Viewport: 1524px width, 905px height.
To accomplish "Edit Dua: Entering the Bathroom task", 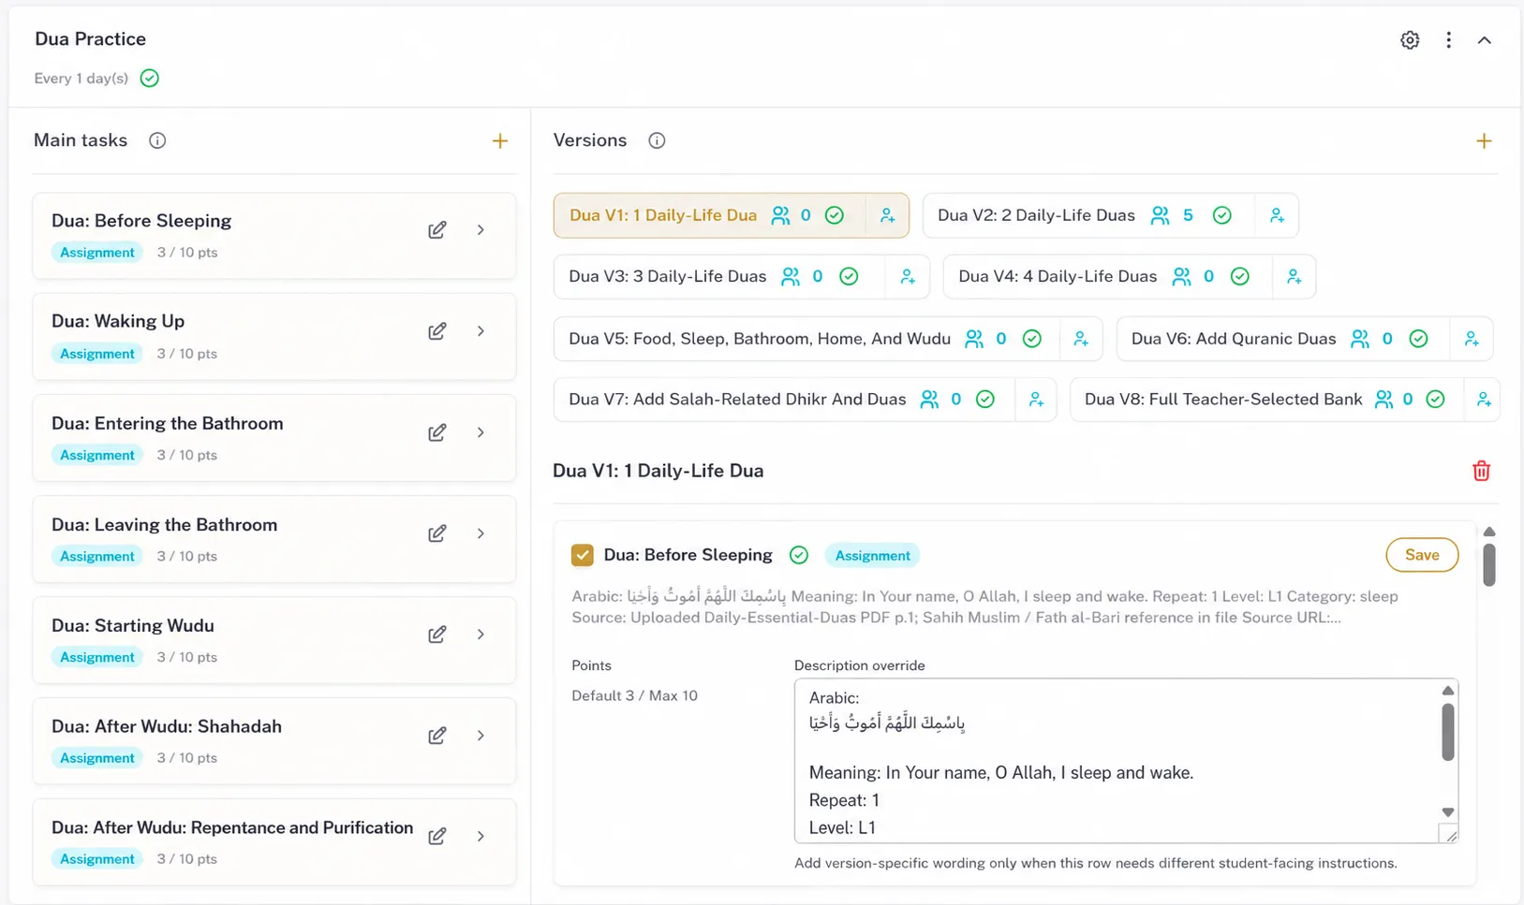I will click(x=437, y=431).
